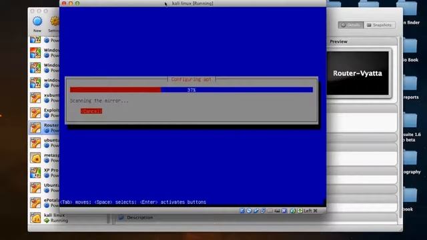Select the Router VM in list
This screenshot has height=240, width=427.
point(44,127)
